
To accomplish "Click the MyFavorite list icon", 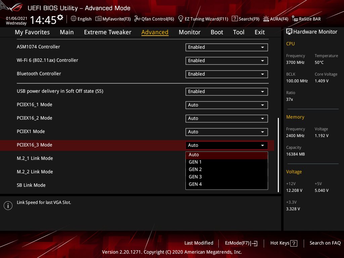I will (98, 19).
